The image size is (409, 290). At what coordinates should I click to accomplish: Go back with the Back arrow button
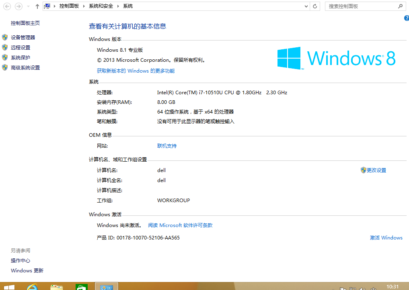(7, 6)
